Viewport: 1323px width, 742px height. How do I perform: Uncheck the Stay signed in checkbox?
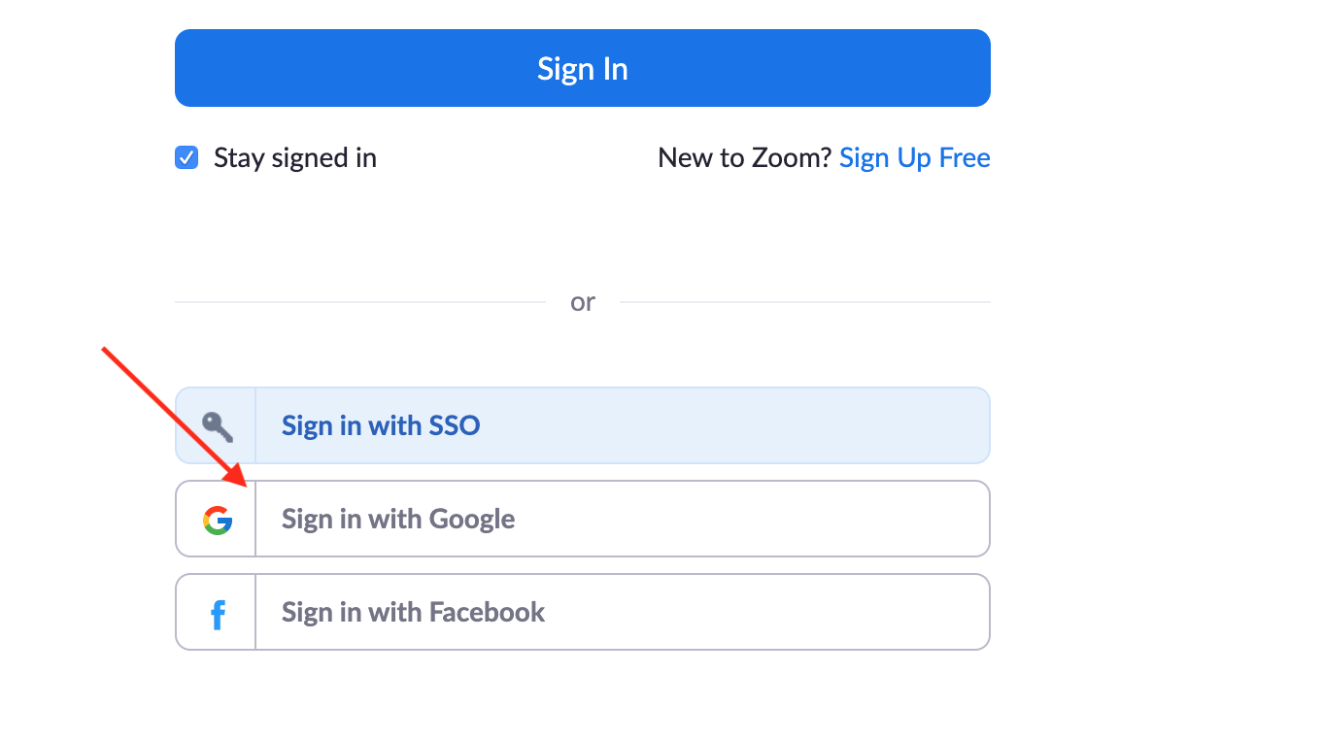point(187,157)
